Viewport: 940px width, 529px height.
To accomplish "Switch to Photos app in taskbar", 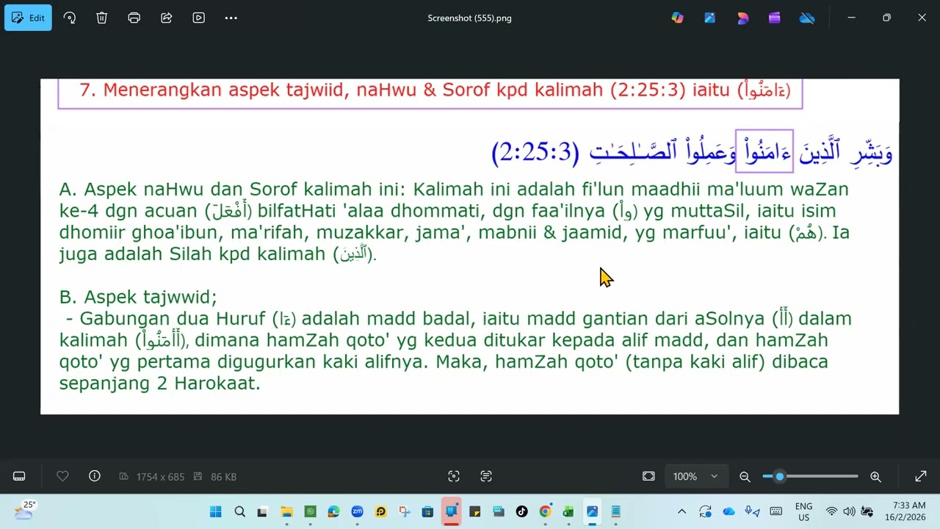I will click(592, 511).
